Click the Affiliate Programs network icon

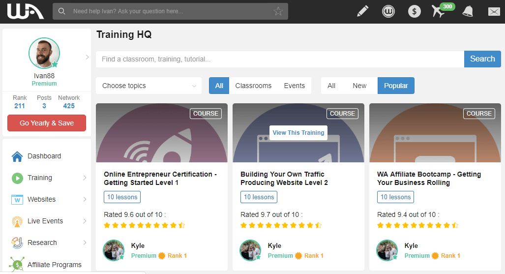point(17,264)
